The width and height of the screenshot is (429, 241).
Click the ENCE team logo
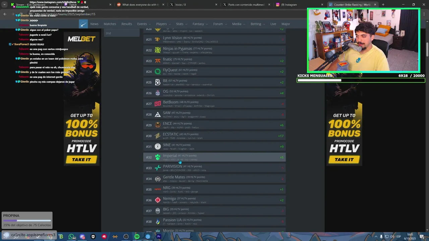coord(158,125)
